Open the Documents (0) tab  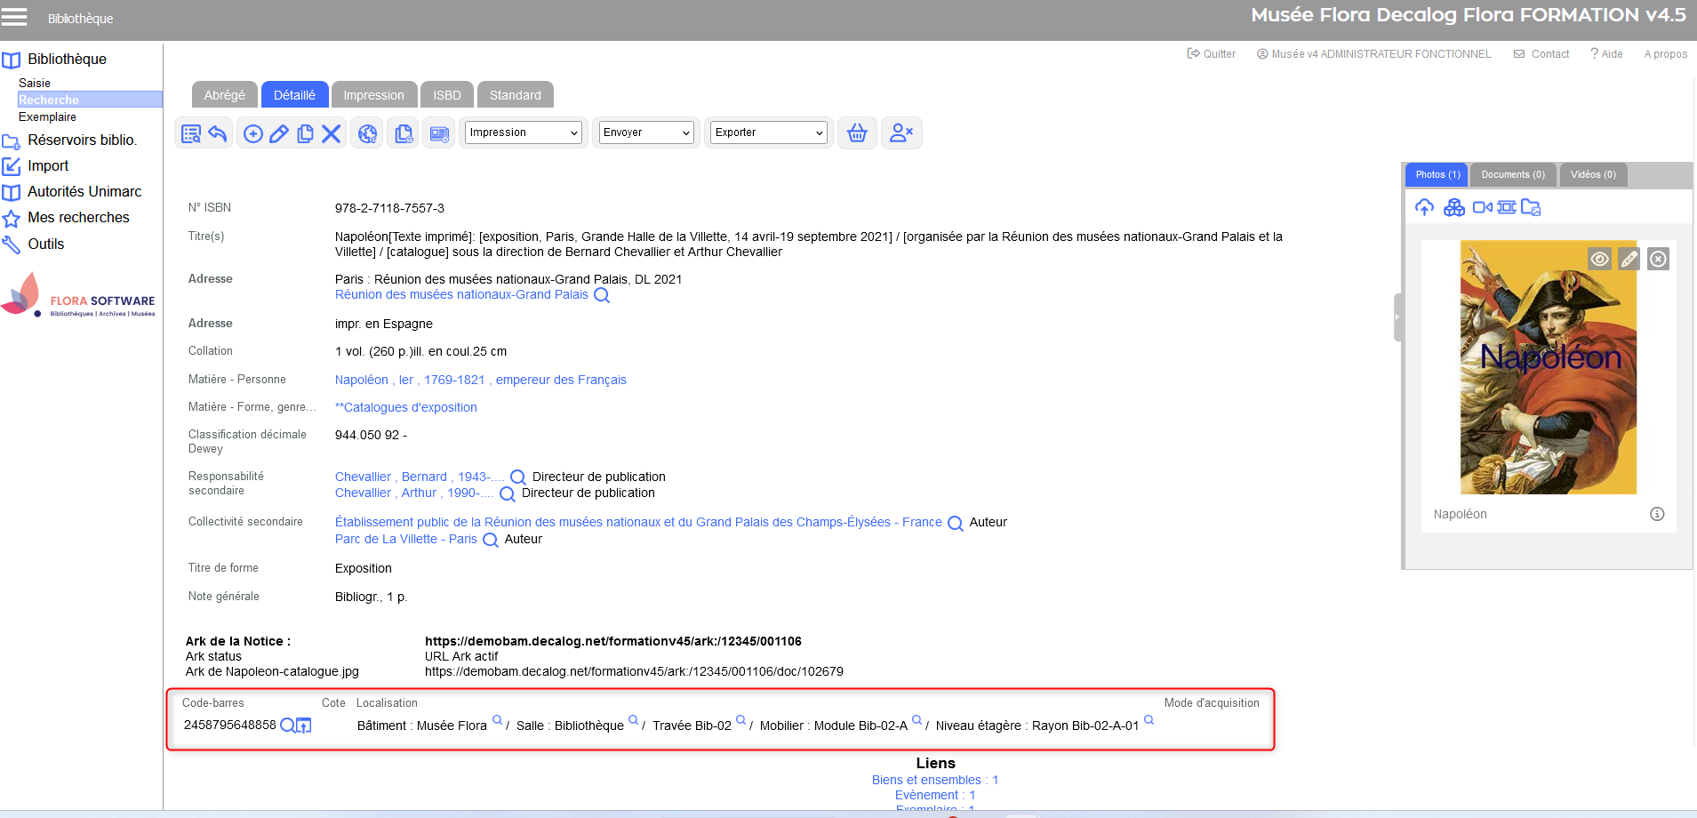[x=1513, y=174]
